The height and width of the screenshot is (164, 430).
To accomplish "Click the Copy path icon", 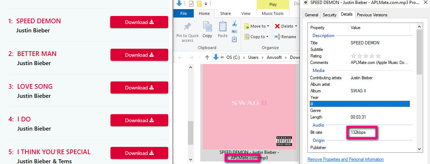I will click(234, 32).
